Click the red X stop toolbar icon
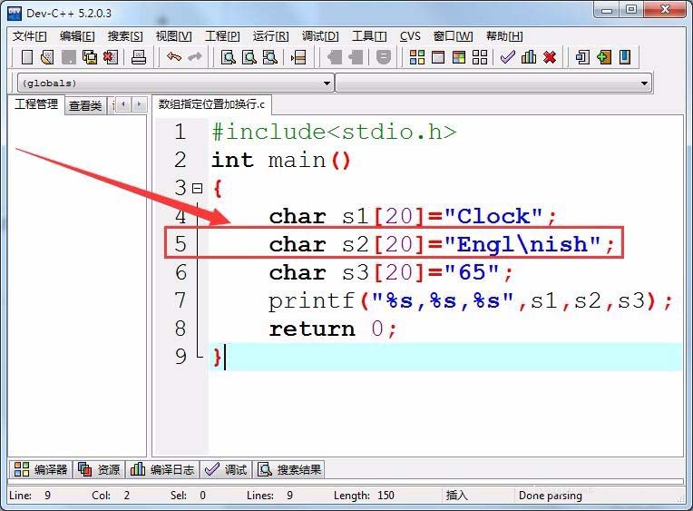Viewport: 693px width, 511px height. tap(550, 57)
